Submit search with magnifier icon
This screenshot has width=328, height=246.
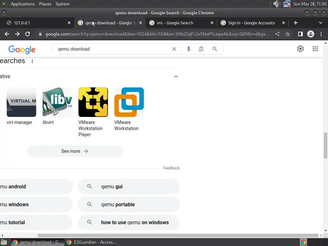point(215,49)
